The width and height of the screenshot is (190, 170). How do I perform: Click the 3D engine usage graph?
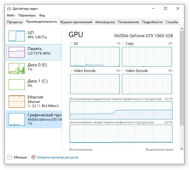(x=95, y=57)
